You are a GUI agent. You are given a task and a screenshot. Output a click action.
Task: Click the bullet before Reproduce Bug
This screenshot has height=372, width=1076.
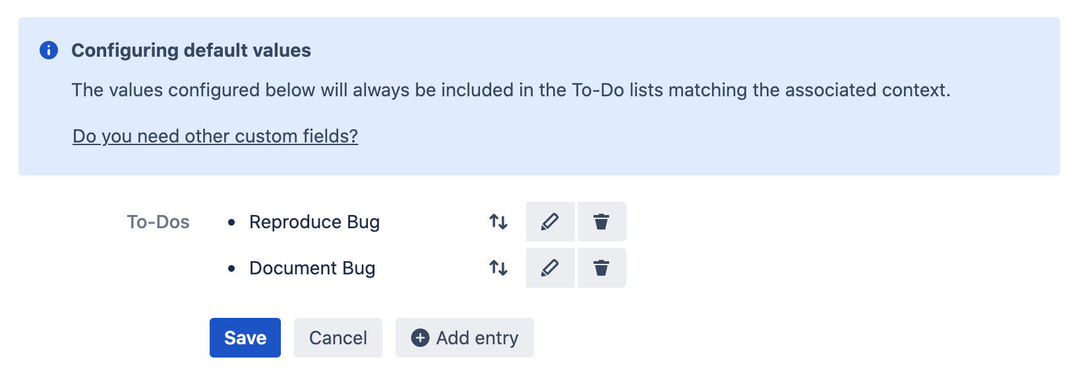click(x=231, y=223)
